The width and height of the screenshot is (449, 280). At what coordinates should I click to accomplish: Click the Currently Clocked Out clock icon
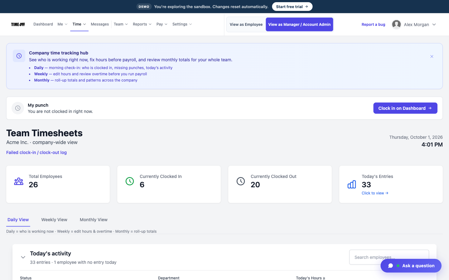241,181
